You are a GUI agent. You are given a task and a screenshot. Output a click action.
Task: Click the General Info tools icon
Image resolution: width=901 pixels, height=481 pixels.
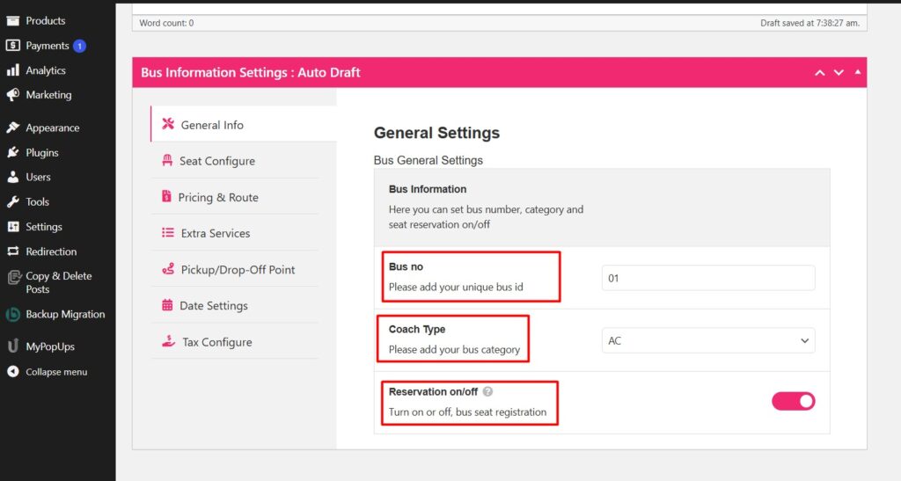point(168,124)
